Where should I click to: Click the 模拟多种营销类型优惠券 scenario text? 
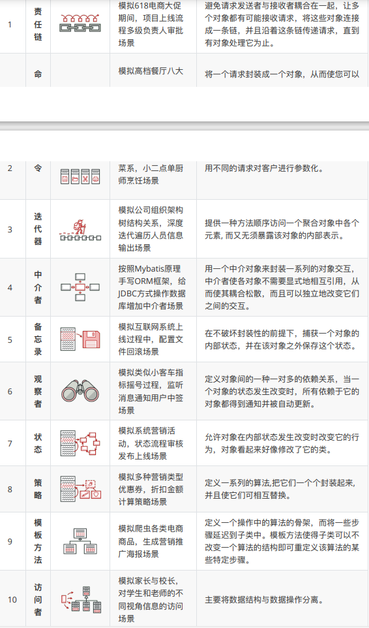click(x=151, y=489)
